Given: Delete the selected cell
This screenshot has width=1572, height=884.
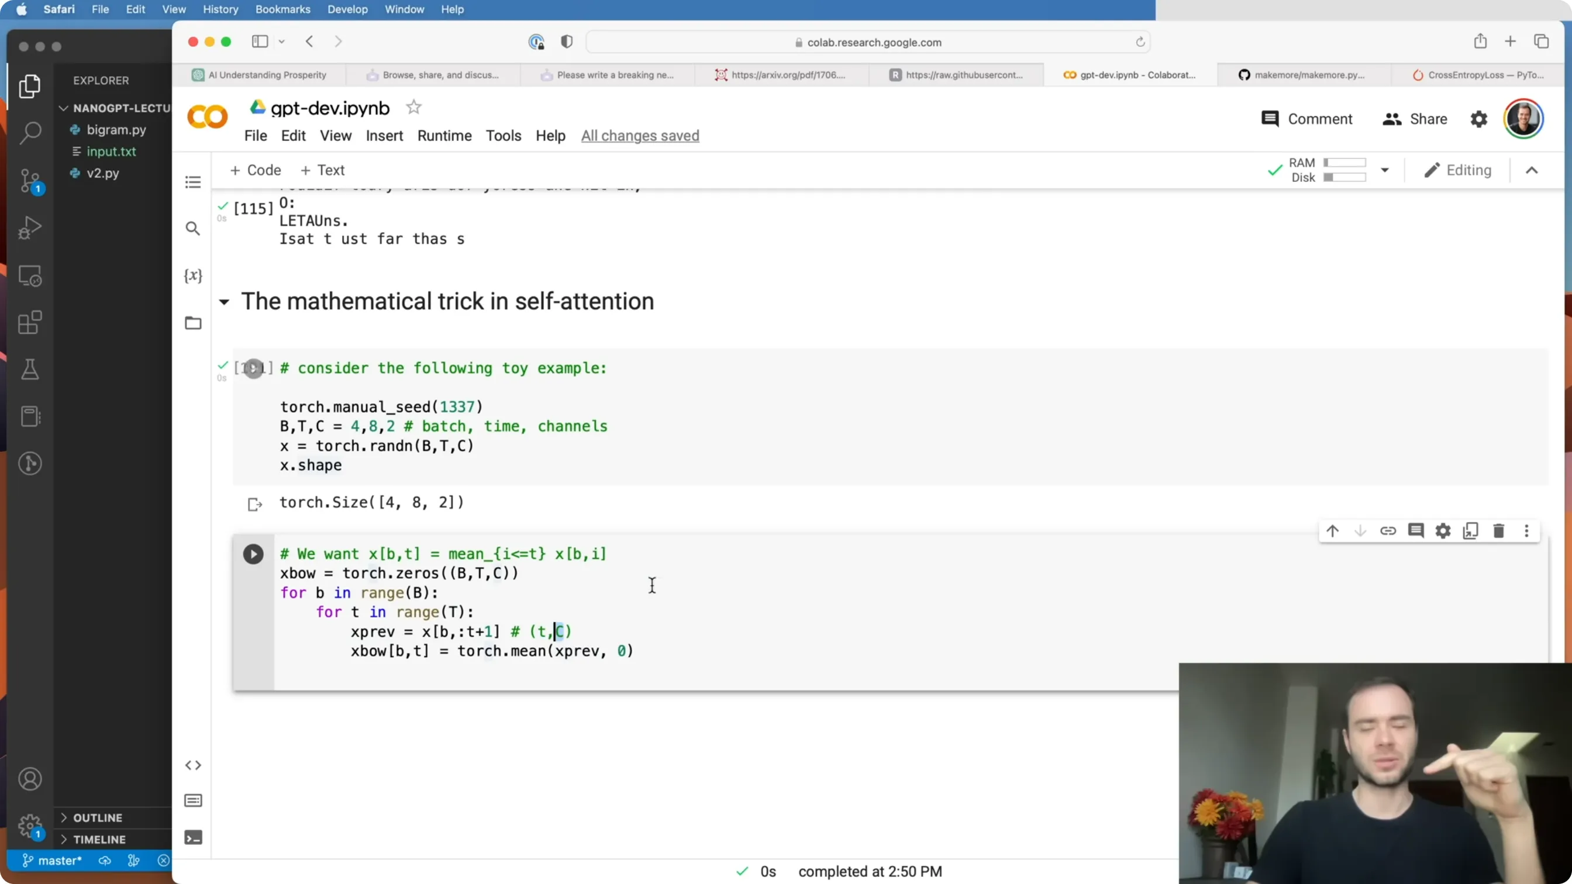Looking at the screenshot, I should 1499,531.
